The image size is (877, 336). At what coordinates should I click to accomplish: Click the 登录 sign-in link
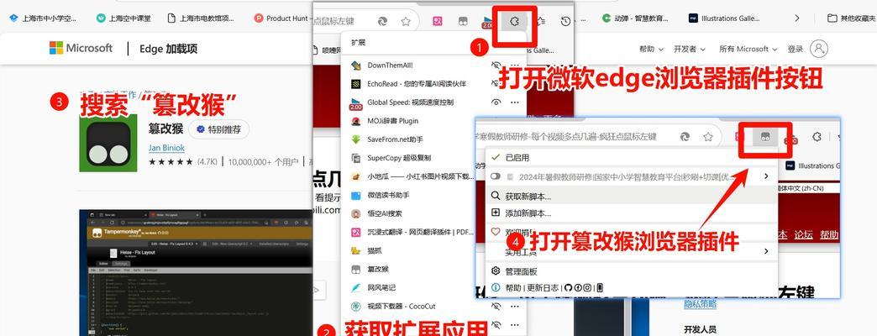(796, 49)
